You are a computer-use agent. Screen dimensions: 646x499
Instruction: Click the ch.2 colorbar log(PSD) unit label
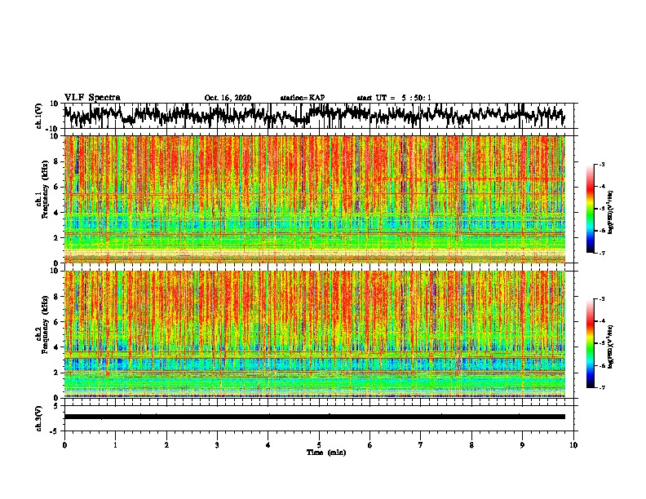[x=611, y=347]
